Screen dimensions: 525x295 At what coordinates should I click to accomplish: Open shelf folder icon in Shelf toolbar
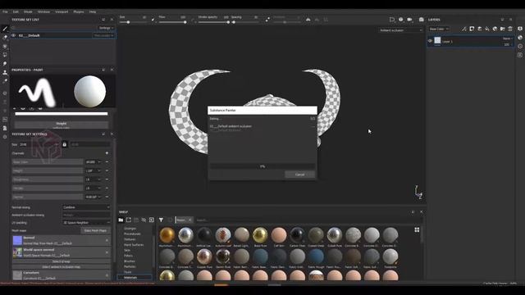coord(121,220)
